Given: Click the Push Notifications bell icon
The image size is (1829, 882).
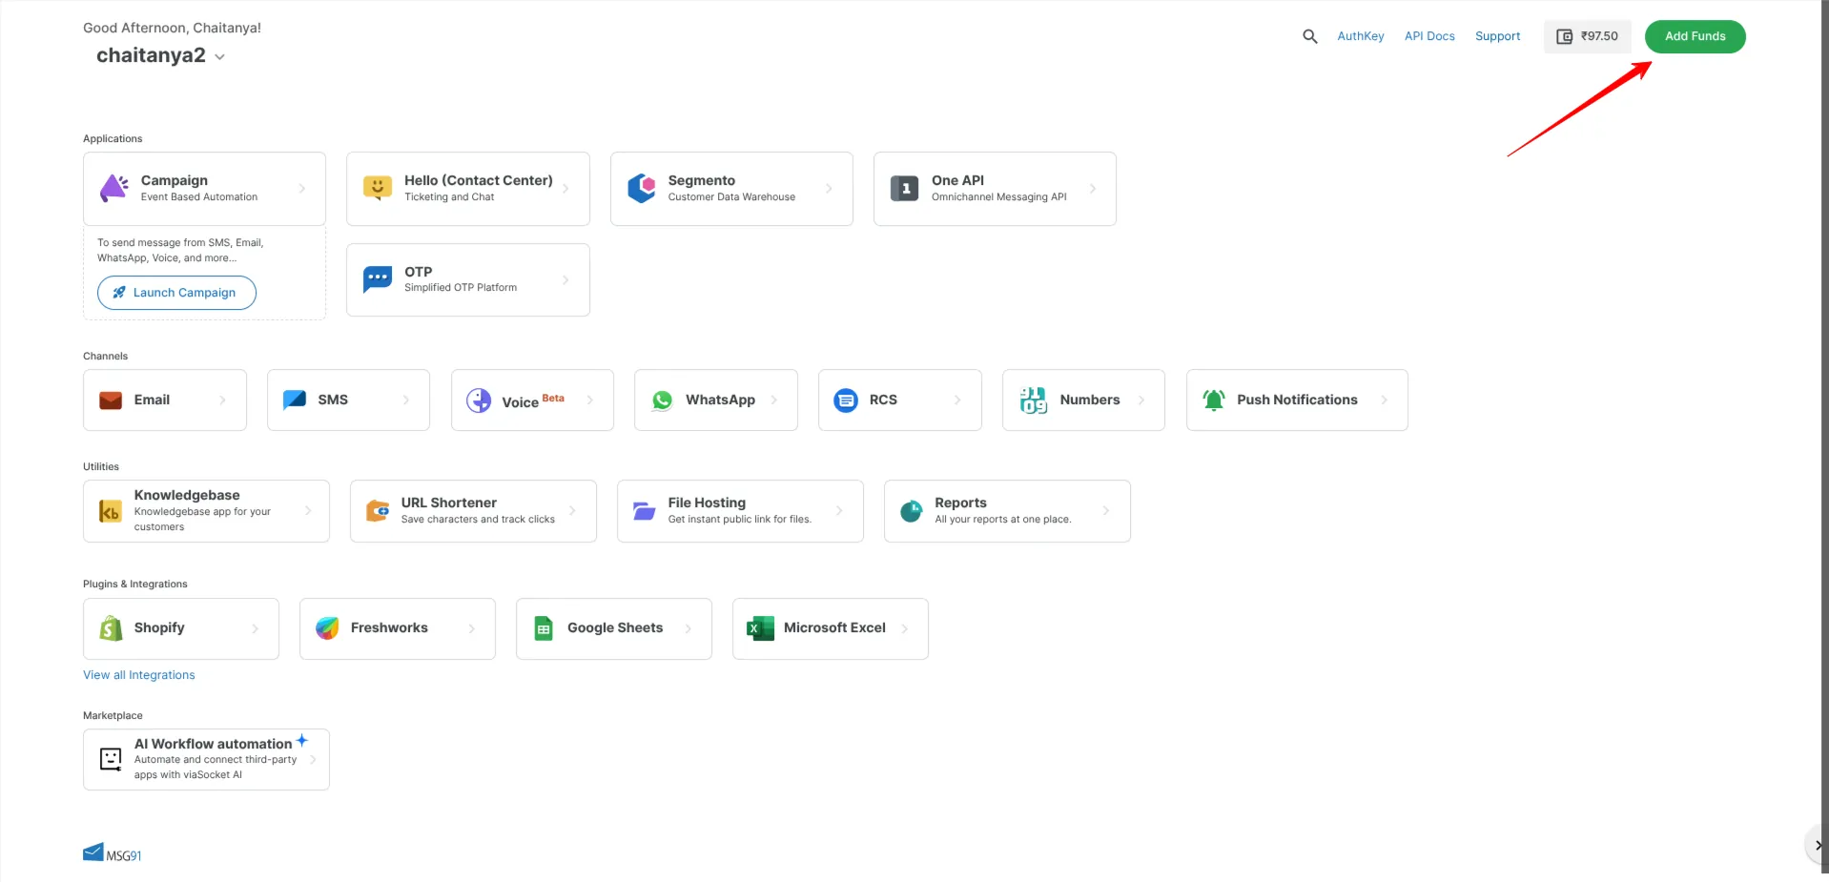Looking at the screenshot, I should pyautogui.click(x=1214, y=400).
